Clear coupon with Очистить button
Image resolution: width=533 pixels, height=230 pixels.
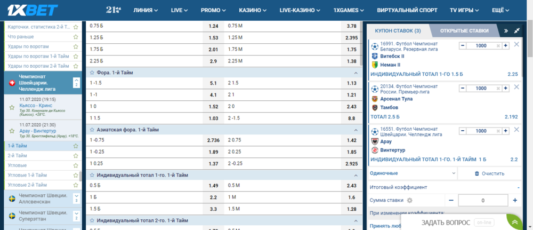pos(489,173)
